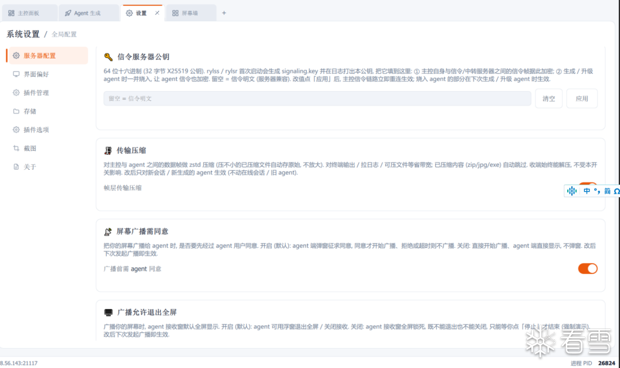Image resolution: width=620 pixels, height=368 pixels.
Task: Click the icon of 屏幕广播需同意
Action: coord(108,232)
